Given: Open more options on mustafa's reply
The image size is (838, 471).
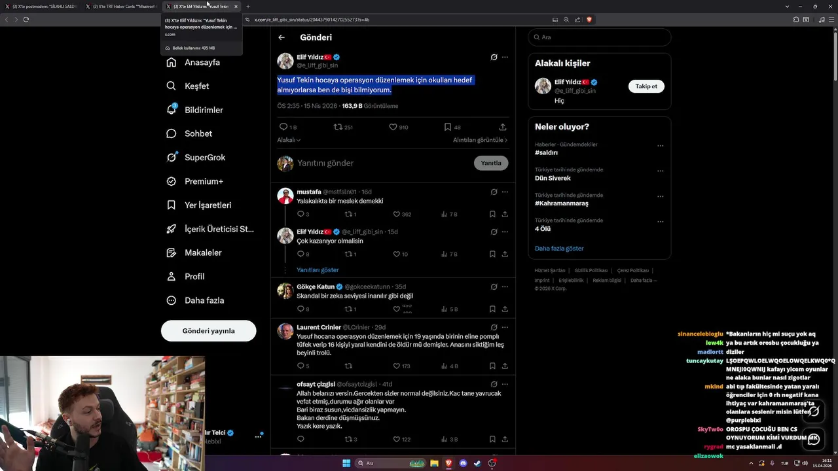Looking at the screenshot, I should [505, 192].
